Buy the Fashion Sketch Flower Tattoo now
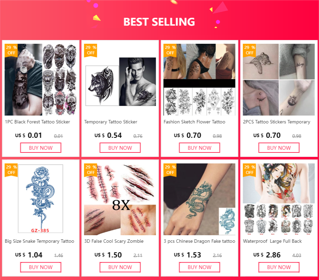 coord(199,148)
